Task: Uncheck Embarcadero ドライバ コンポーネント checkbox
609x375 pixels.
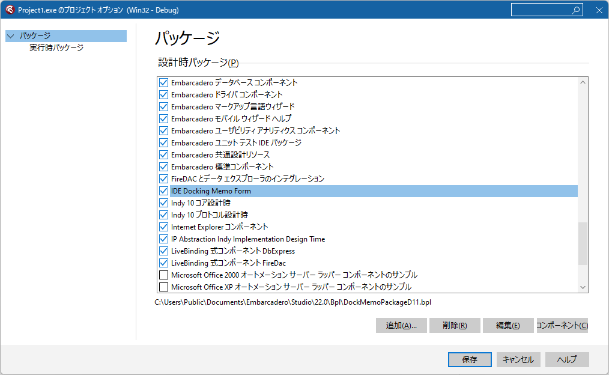Action: [x=163, y=95]
